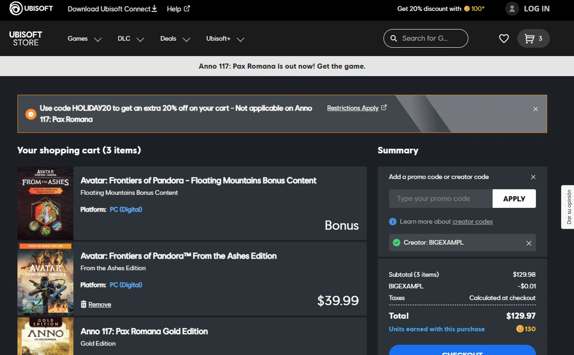Open Floating Mountains Bonus Content thumbnail

[45, 203]
